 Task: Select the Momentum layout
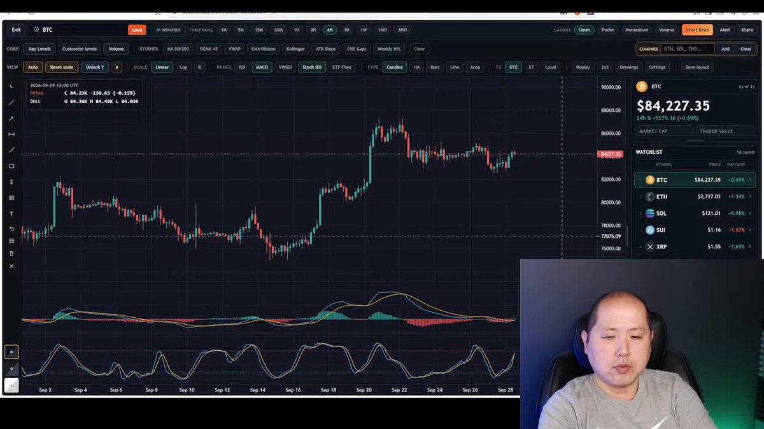pyautogui.click(x=637, y=30)
